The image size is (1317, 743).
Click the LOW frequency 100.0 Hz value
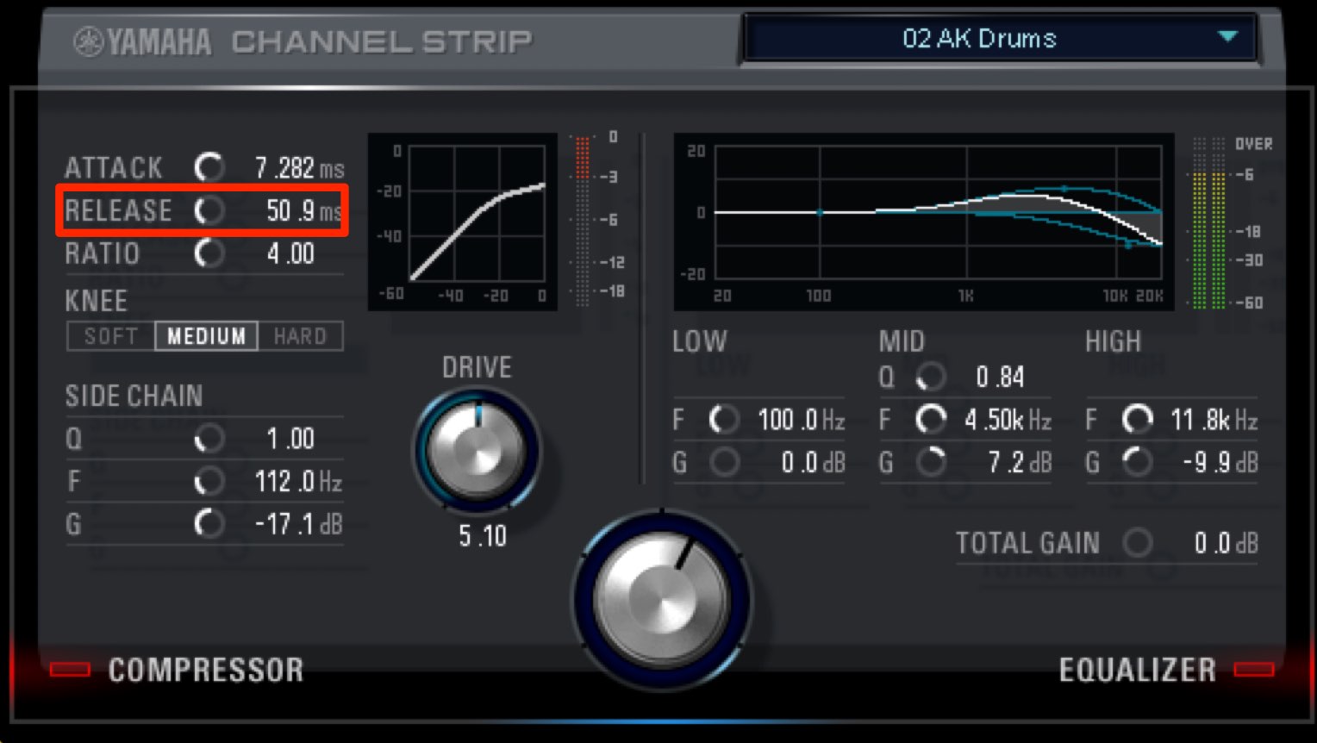pyautogui.click(x=801, y=420)
